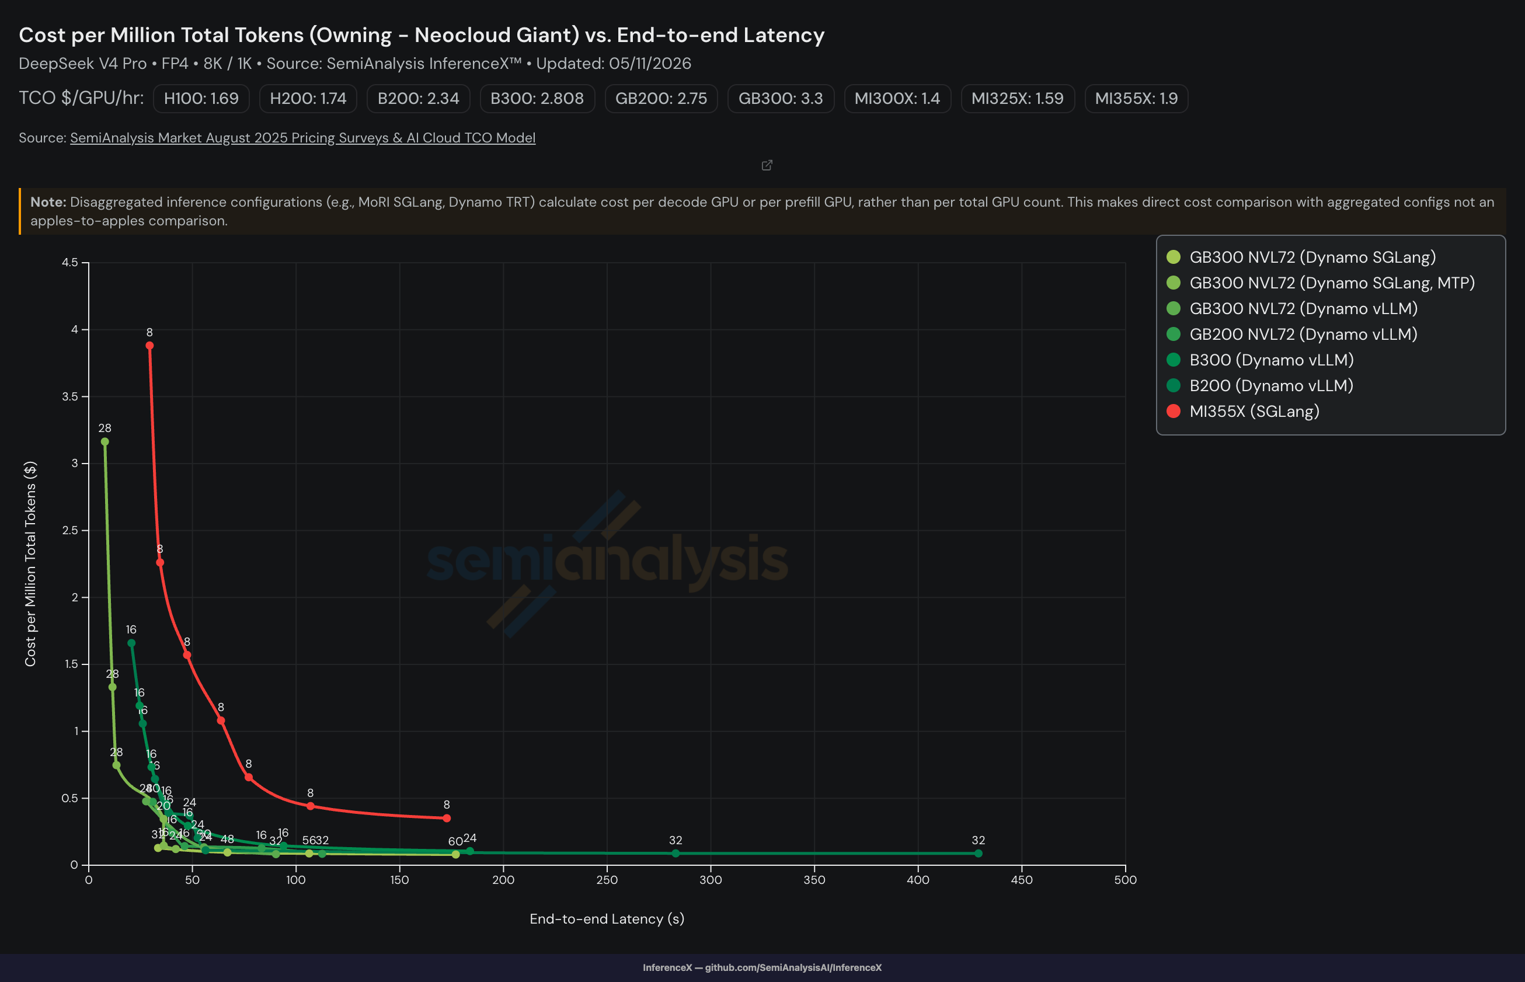The image size is (1525, 982).
Task: Toggle GB300 NVL72 (Dynamo SGLang, MTP) series
Action: pyautogui.click(x=1319, y=283)
